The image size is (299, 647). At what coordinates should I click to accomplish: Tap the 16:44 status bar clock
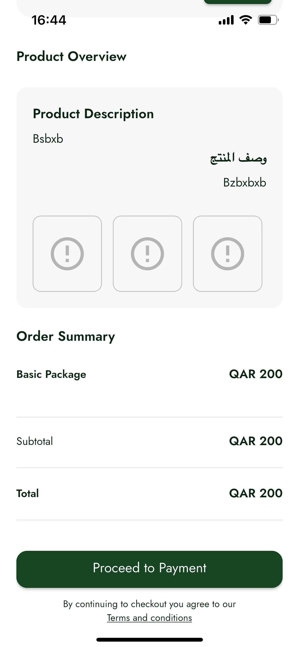coord(49,20)
